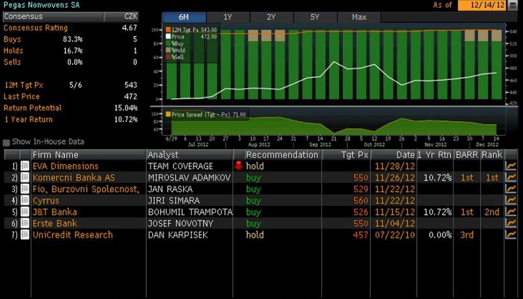Switch chart to the 2Y tab

[x=272, y=17]
